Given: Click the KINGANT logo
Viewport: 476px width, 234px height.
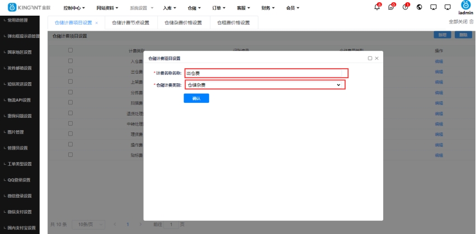Looking at the screenshot, I should (29, 8).
